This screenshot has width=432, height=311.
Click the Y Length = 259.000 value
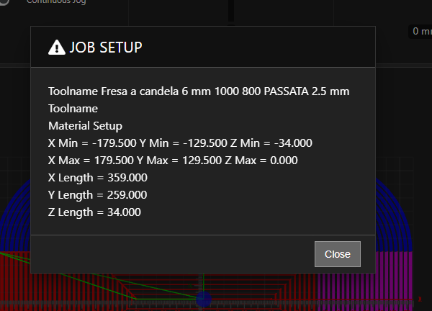(x=97, y=195)
